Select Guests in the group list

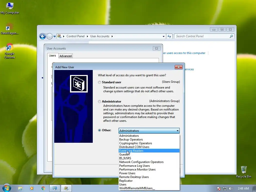point(149,154)
